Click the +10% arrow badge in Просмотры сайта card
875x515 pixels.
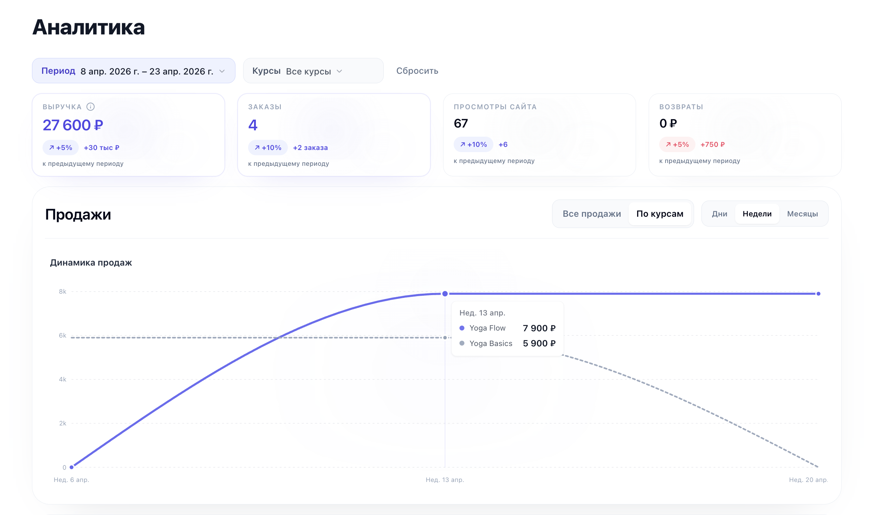click(473, 144)
